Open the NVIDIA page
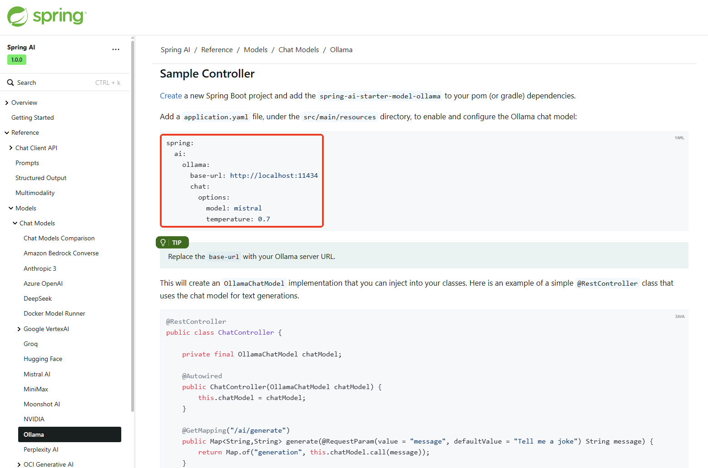Image resolution: width=708 pixels, height=468 pixels. [x=34, y=419]
